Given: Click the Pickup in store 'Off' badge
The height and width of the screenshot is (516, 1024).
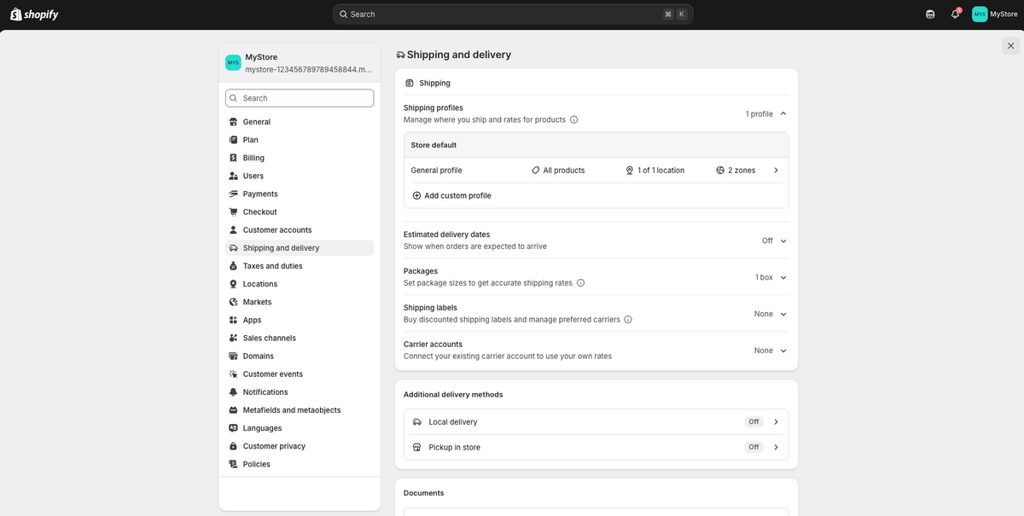Looking at the screenshot, I should pos(753,448).
